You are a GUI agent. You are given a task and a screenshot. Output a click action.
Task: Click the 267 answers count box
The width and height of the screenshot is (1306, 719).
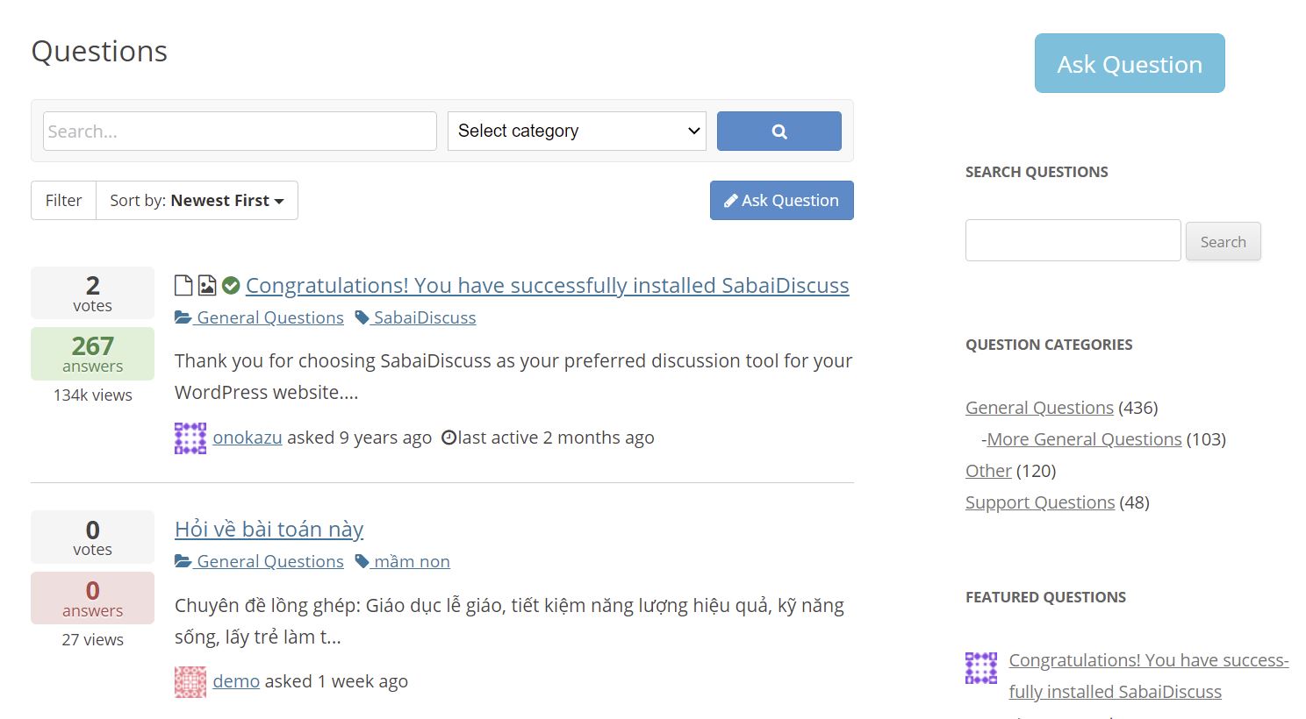[x=92, y=353]
